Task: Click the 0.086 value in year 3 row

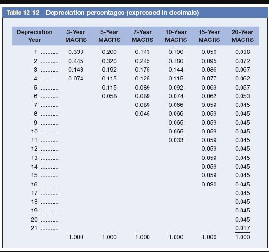Action: pos(209,70)
